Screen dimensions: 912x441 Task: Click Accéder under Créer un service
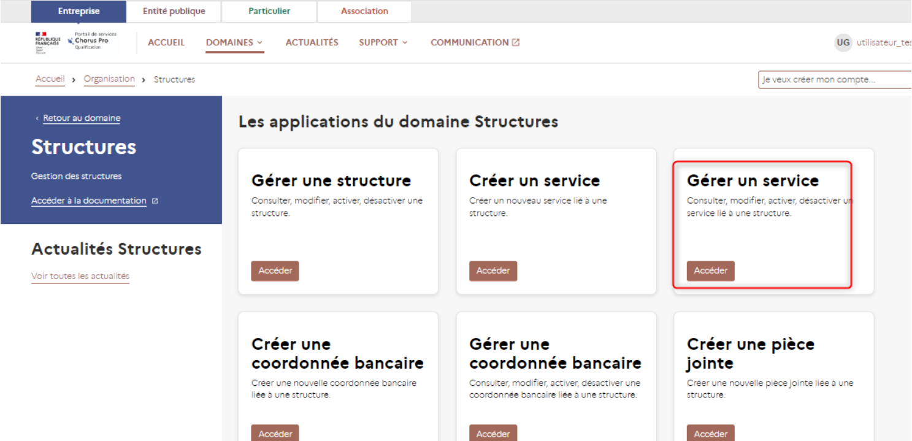pyautogui.click(x=493, y=270)
